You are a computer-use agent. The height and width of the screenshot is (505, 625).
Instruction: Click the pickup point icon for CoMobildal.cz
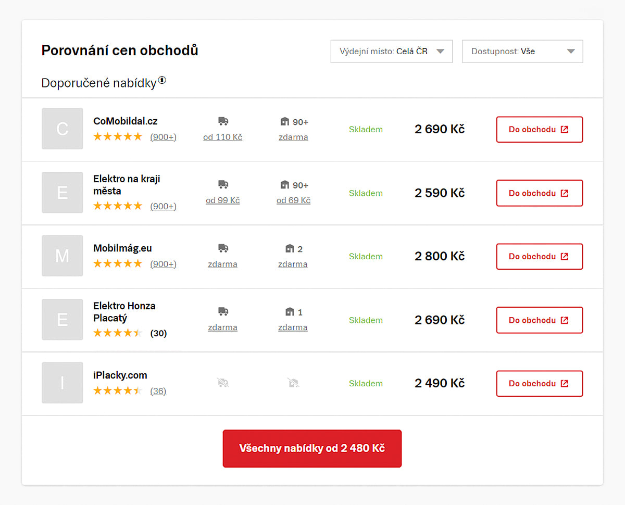284,121
